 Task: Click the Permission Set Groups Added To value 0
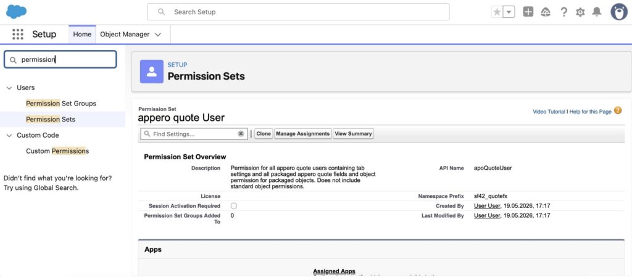coord(232,215)
